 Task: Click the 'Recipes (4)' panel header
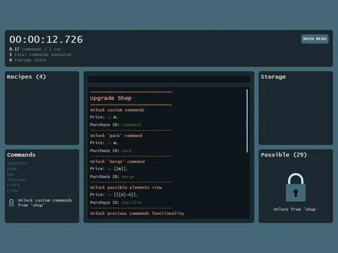click(x=26, y=77)
